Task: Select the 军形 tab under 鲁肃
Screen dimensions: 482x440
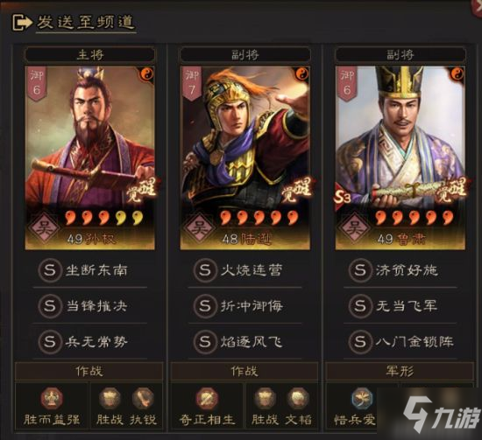Action: click(400, 372)
